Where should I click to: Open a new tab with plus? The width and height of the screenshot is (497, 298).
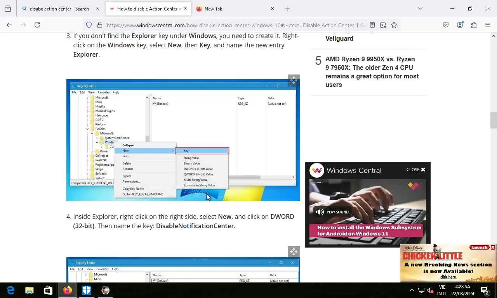[287, 9]
